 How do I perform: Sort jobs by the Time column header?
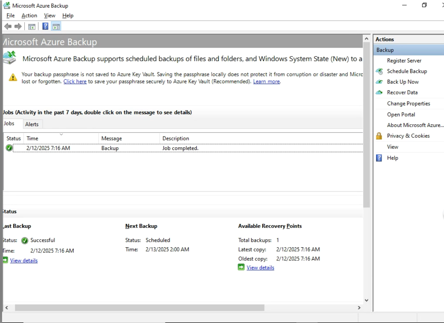coord(61,138)
